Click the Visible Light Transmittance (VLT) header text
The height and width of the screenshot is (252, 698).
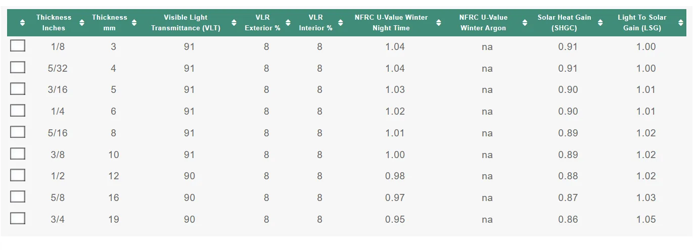(x=185, y=23)
